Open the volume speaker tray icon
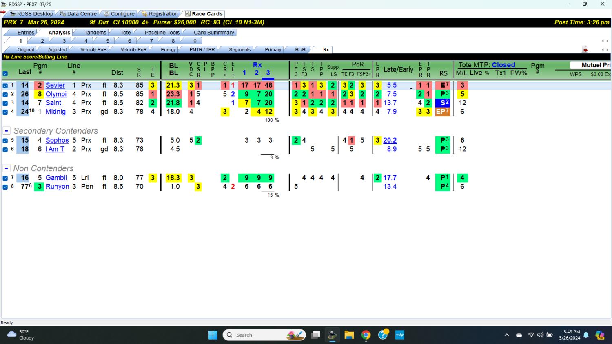This screenshot has height=344, width=612. coord(540,335)
